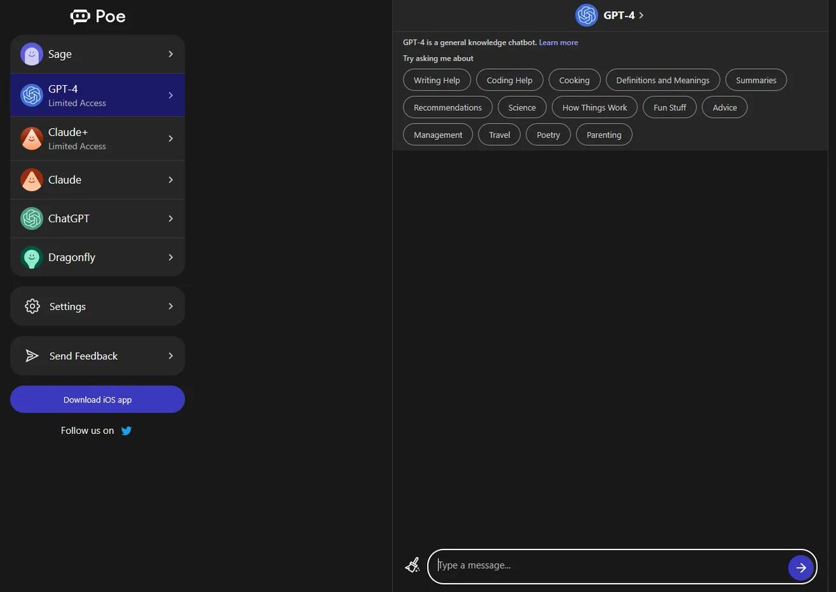Click the GPT-4 avatar in chat header
The image size is (836, 592).
(x=587, y=15)
